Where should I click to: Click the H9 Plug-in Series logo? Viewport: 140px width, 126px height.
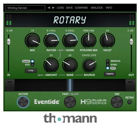(x=94, y=102)
